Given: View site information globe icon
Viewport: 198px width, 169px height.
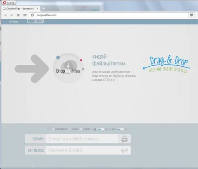Looking at the screenshot, I should 32,15.
